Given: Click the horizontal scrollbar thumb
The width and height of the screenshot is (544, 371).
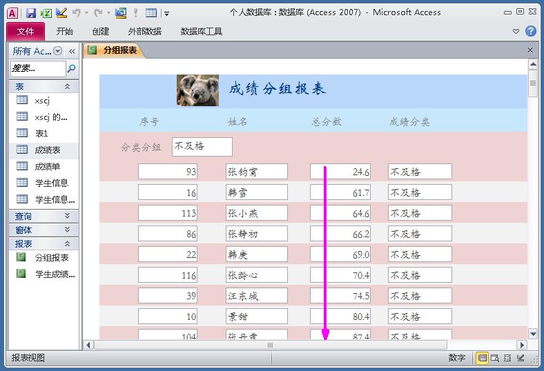Looking at the screenshot, I should [x=271, y=345].
